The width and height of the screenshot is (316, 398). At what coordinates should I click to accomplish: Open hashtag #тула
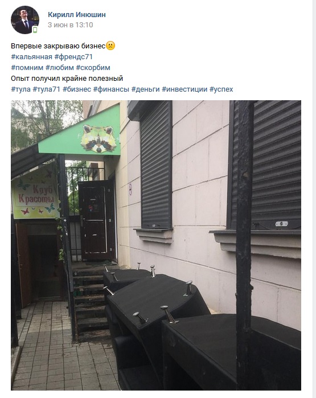20,89
